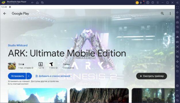Image resolution: width=180 pixels, height=103 pixels.
Task: Toggle BlueStacks fullscreen mode
Action: (177, 7)
